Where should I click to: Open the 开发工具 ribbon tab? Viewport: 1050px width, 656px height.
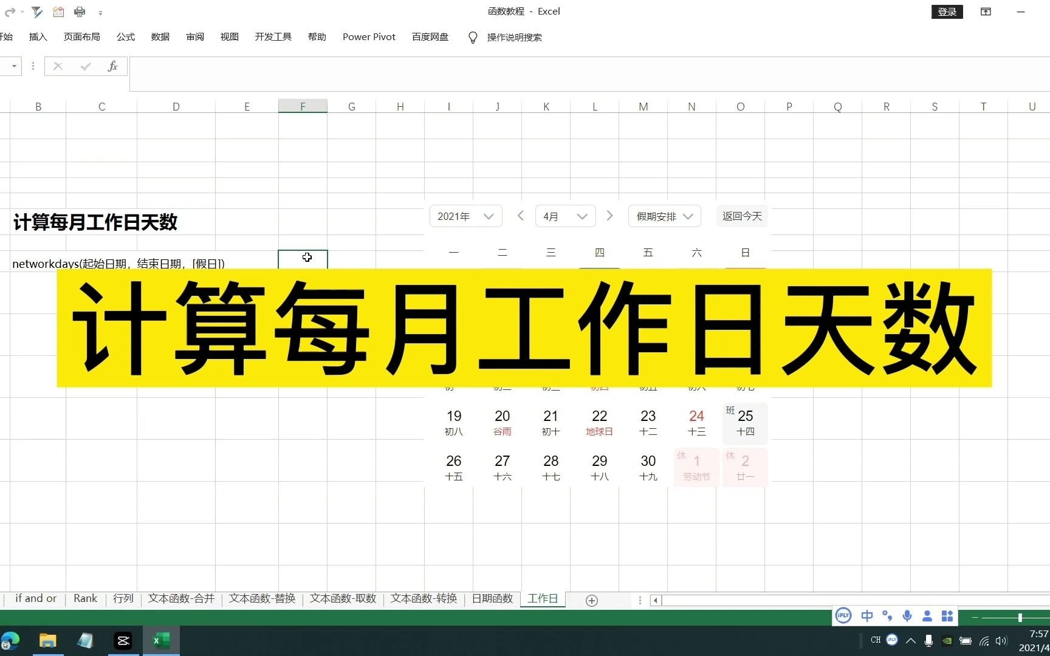(x=273, y=37)
